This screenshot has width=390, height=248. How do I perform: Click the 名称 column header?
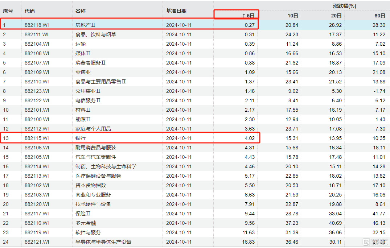coord(81,11)
